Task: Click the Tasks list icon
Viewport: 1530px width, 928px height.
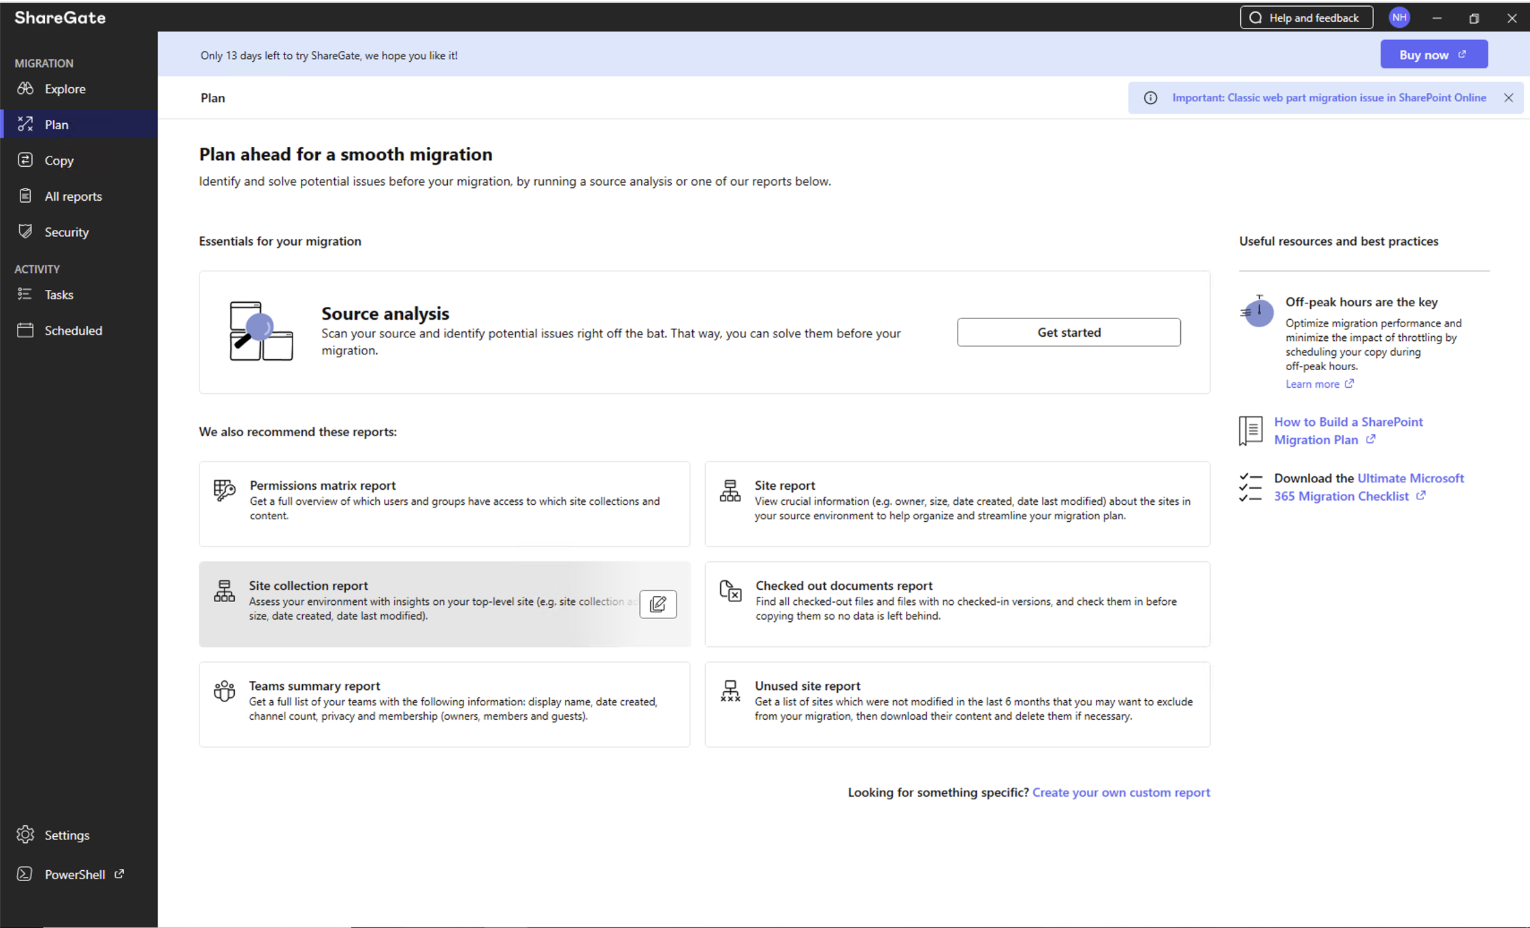Action: coord(25,294)
